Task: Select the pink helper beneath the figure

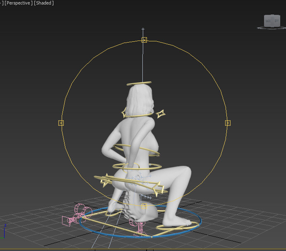Action: pyautogui.click(x=139, y=228)
